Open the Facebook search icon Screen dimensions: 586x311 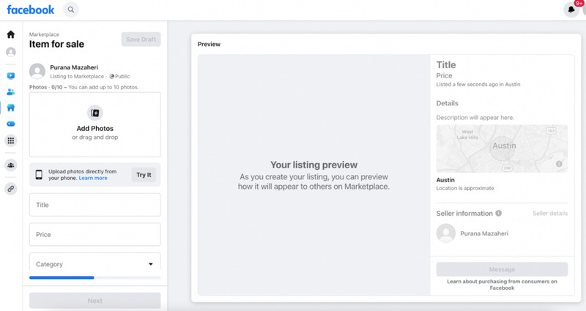point(71,10)
